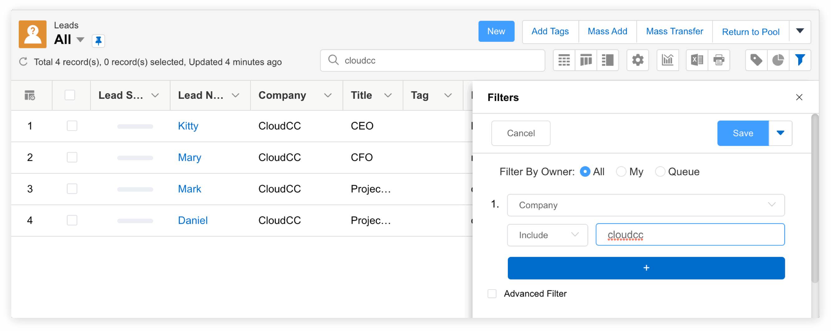Export list to Excel icon
Image resolution: width=831 pixels, height=331 pixels.
click(697, 60)
